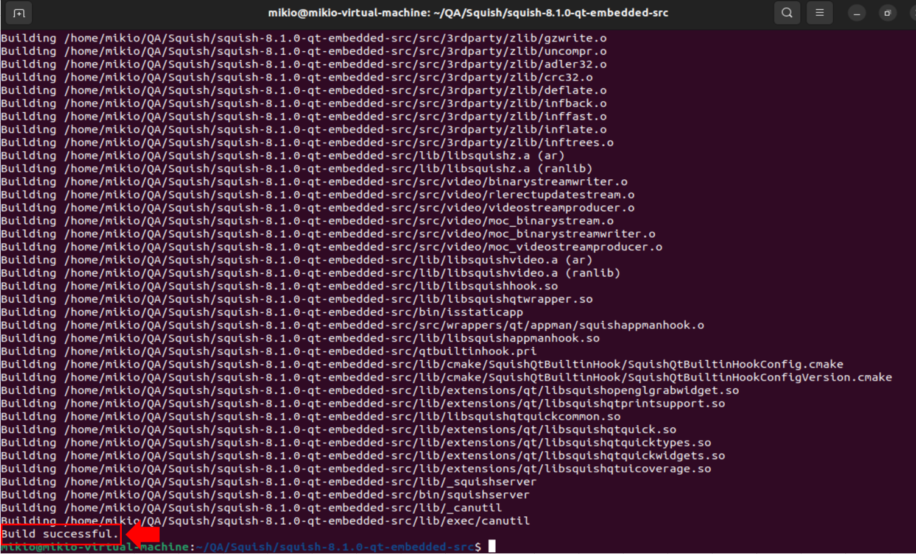Open a new terminal tab

click(x=19, y=13)
